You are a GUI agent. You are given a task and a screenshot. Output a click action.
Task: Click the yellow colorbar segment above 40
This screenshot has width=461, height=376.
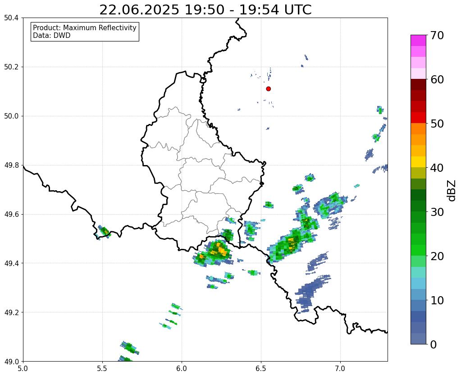[x=418, y=162]
